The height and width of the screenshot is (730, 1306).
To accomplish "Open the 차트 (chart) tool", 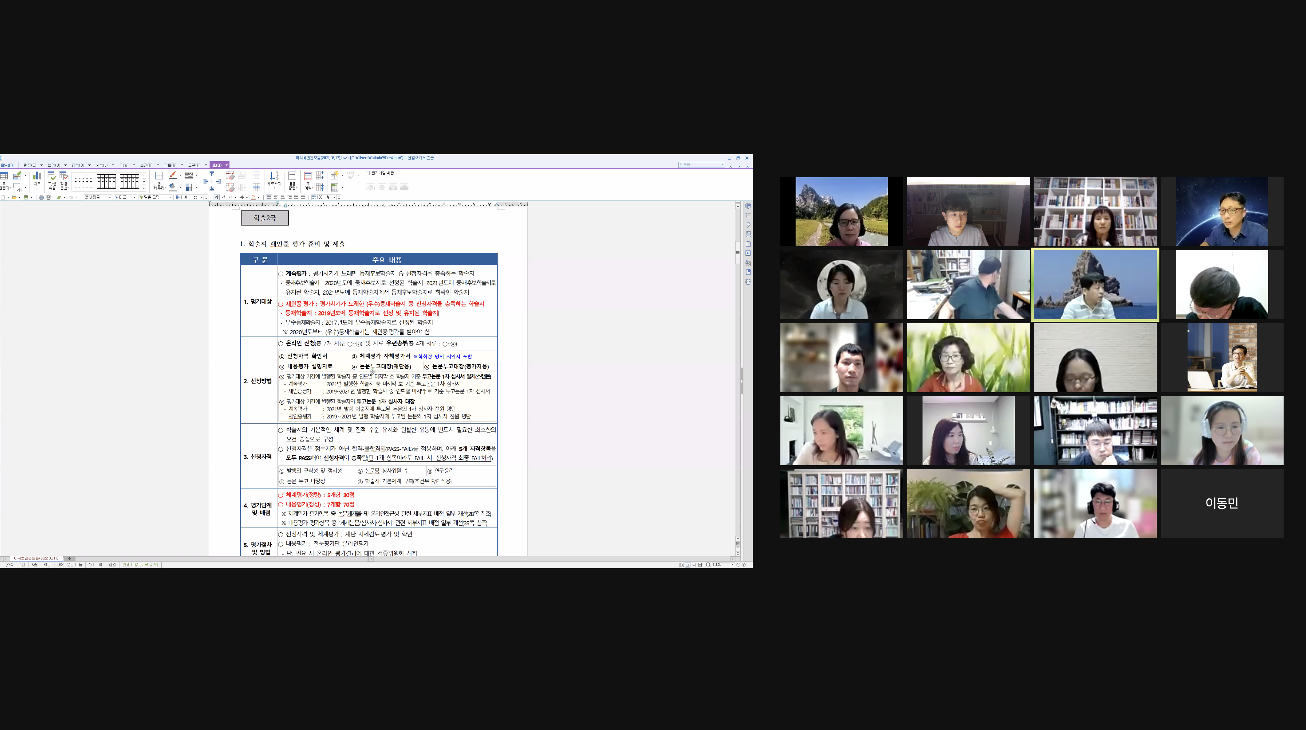I will point(37,178).
